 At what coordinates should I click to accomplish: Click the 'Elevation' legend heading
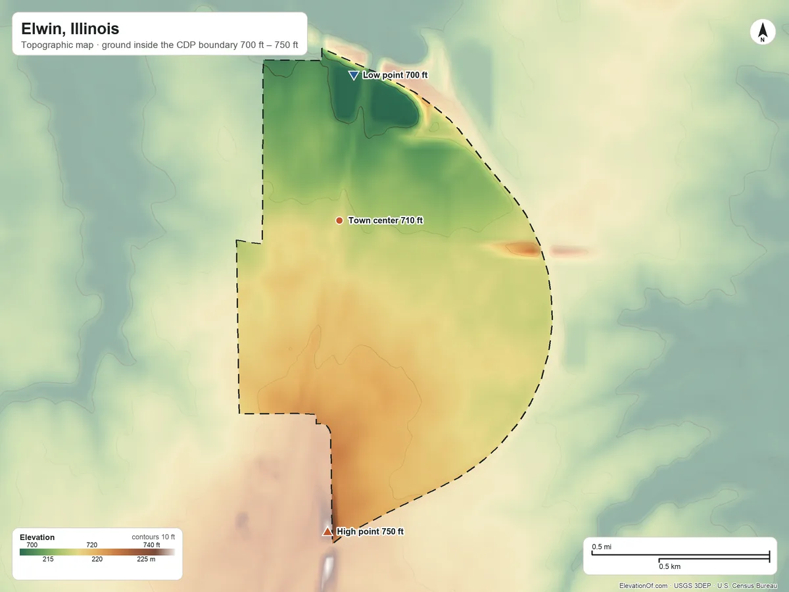[x=37, y=537]
